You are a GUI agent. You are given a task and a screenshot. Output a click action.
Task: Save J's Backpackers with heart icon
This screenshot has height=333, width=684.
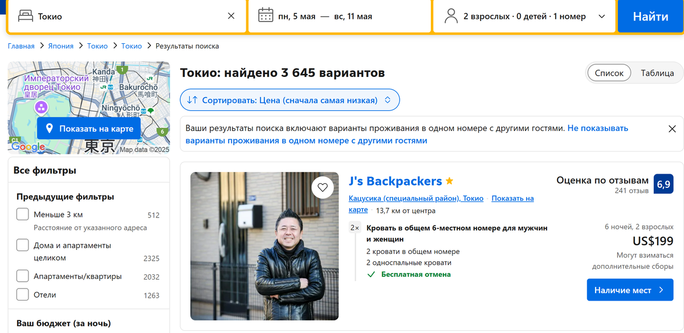coord(323,187)
